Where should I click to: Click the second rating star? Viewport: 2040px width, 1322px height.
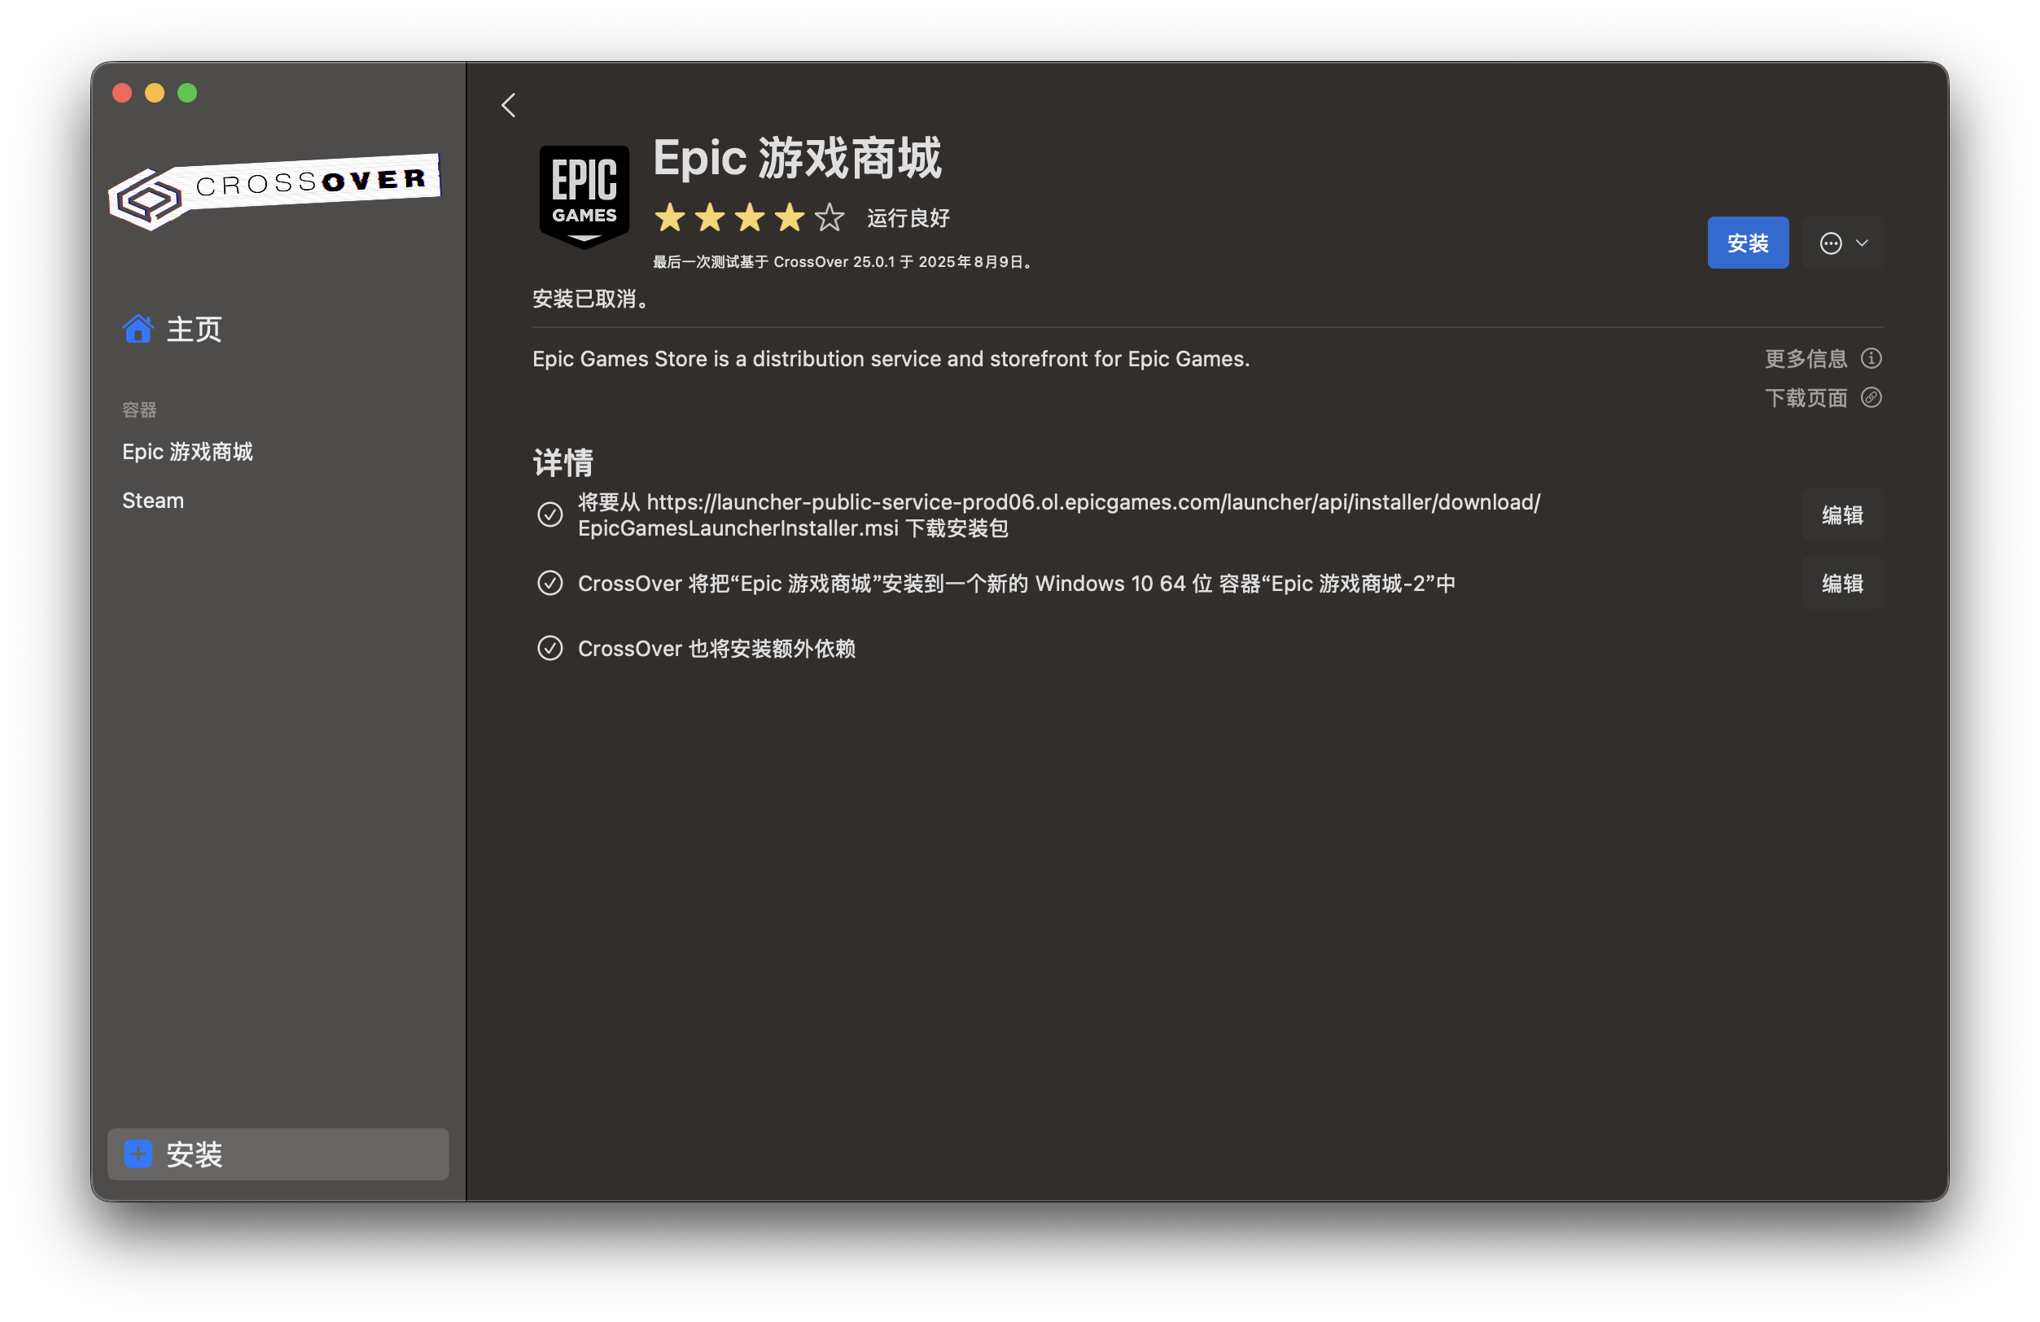(710, 218)
